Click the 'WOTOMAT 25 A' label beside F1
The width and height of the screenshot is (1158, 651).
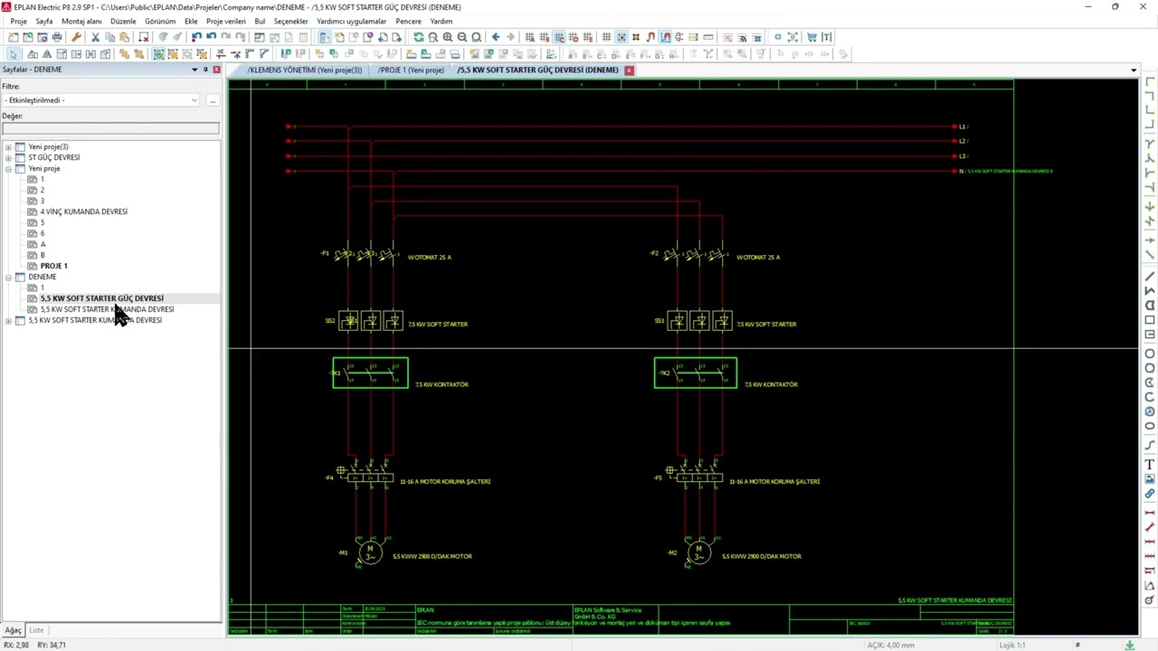(x=429, y=257)
